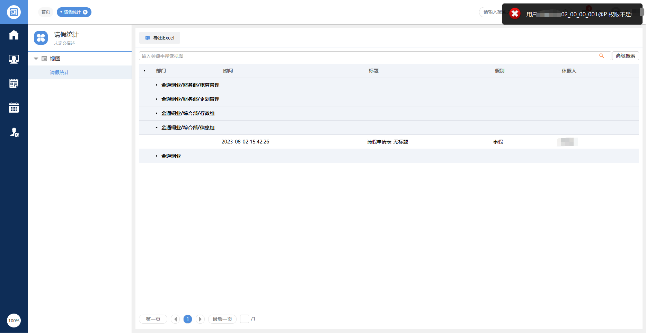The image size is (646, 333).
Task: Open 高级搜索 advanced search
Action: point(626,56)
